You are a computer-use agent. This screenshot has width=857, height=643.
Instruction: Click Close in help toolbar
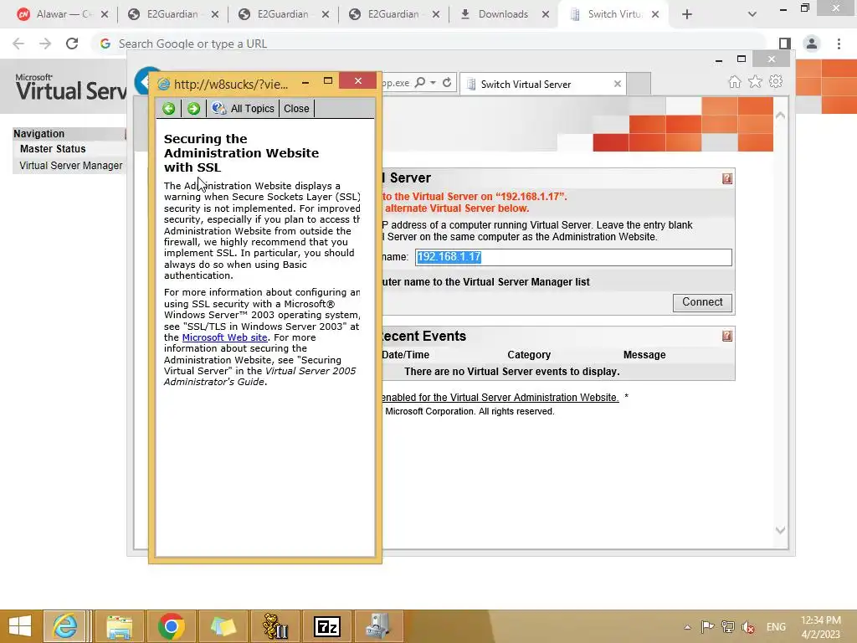296,108
